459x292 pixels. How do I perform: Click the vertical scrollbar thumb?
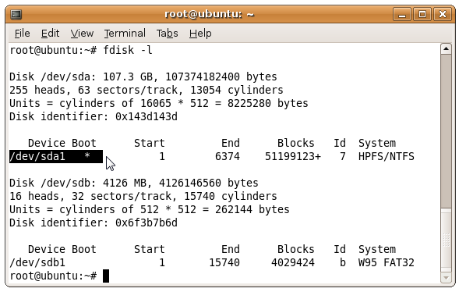(446, 131)
